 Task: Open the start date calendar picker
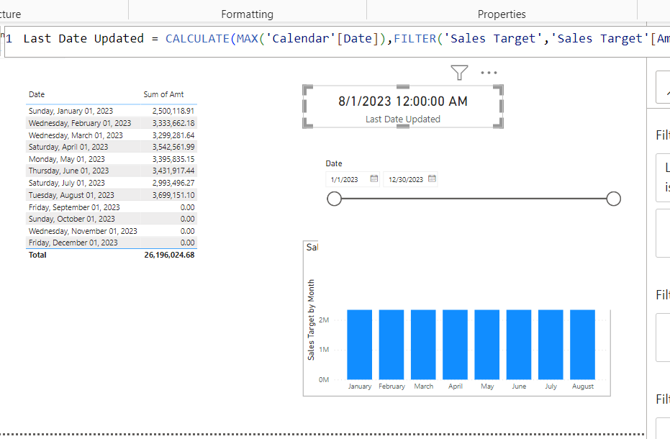tap(374, 178)
